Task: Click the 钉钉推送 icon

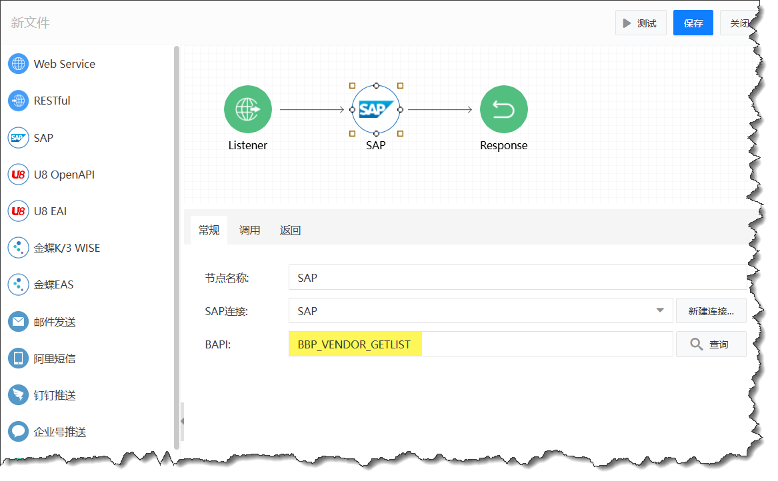Action: pyautogui.click(x=18, y=395)
